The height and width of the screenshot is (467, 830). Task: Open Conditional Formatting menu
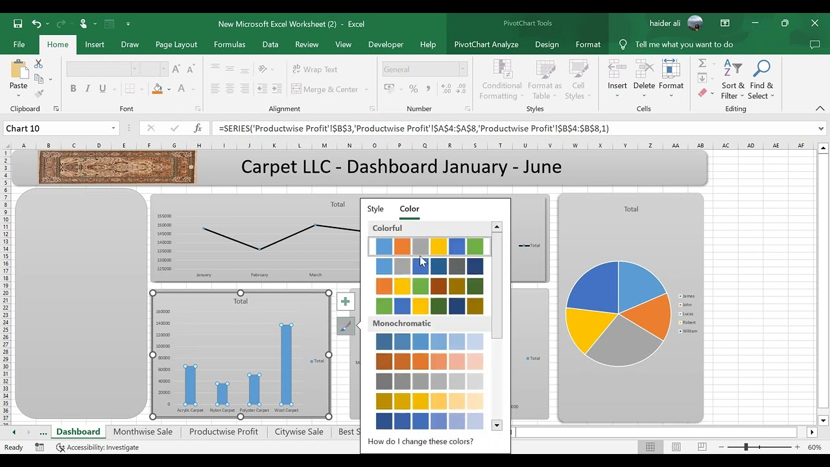(501, 80)
